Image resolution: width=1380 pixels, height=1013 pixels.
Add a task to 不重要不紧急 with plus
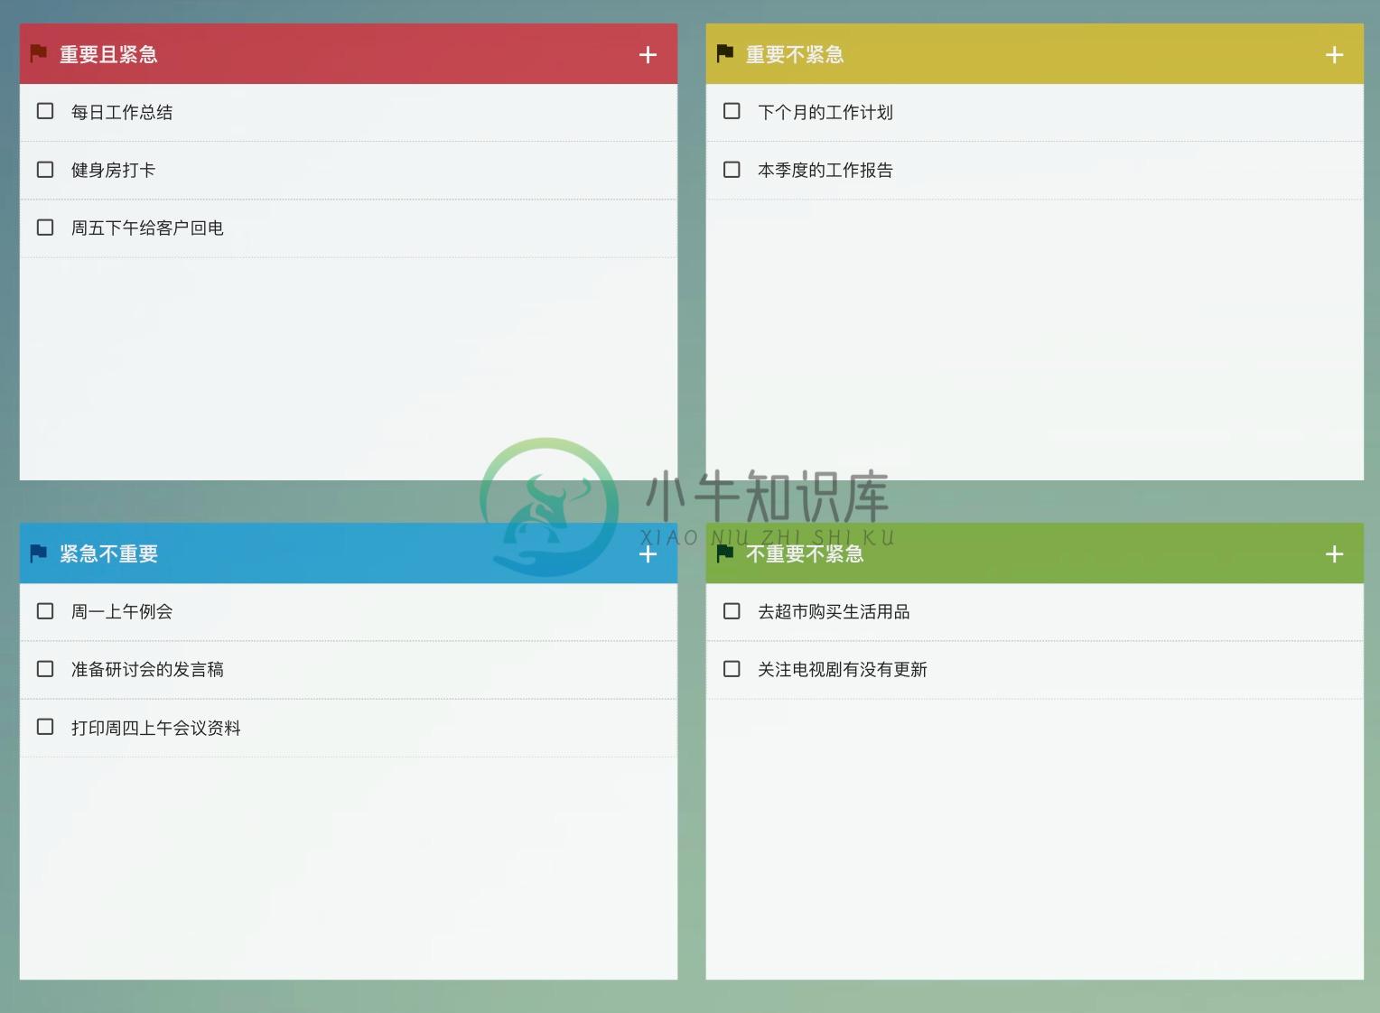(x=1334, y=554)
